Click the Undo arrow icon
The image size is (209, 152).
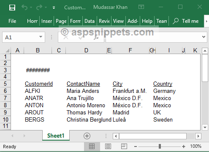[x=24, y=7]
